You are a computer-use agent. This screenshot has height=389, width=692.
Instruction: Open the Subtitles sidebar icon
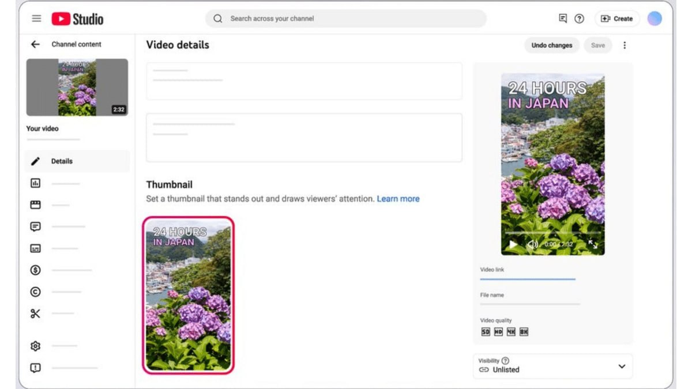(x=35, y=248)
